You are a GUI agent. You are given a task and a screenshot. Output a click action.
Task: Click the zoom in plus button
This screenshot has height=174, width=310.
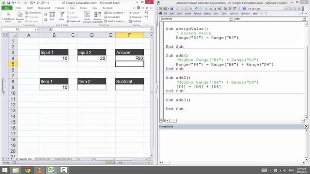[x=148, y=163]
